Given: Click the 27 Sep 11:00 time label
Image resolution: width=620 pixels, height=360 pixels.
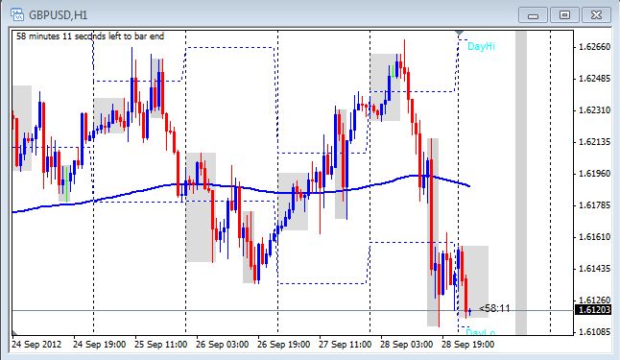Looking at the screenshot, I should [346, 345].
